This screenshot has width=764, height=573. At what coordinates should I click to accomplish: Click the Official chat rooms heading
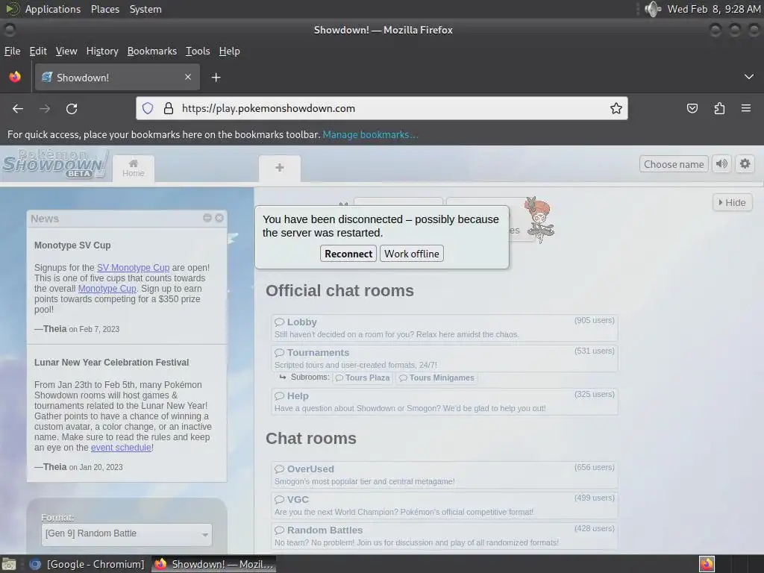[339, 290]
